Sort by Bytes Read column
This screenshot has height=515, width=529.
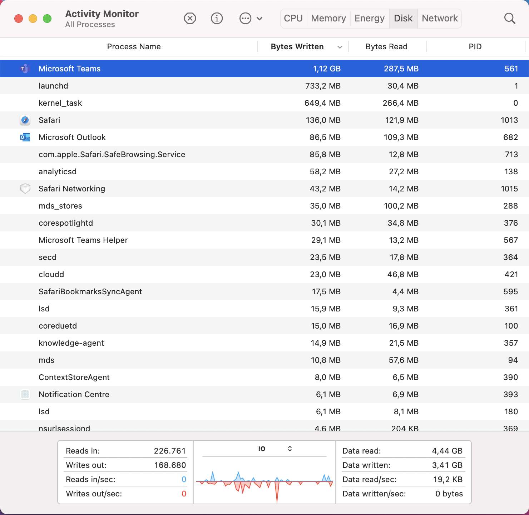386,47
